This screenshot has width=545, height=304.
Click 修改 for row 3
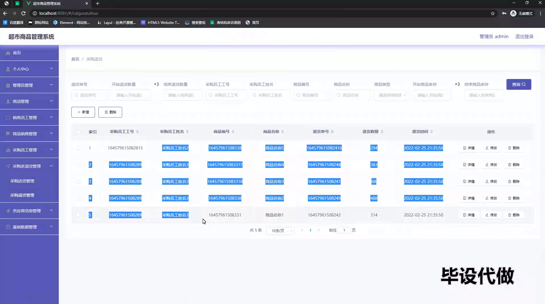[x=491, y=181]
